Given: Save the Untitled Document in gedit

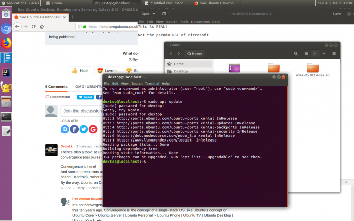Looking at the screenshot, I should [x=337, y=14].
